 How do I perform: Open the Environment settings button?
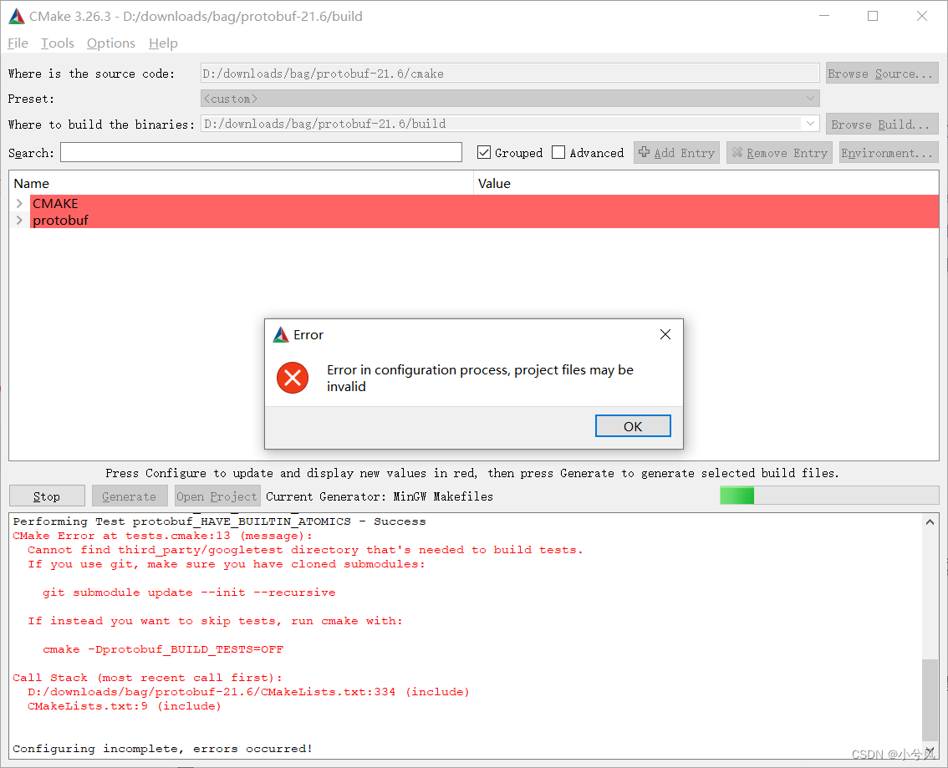888,153
